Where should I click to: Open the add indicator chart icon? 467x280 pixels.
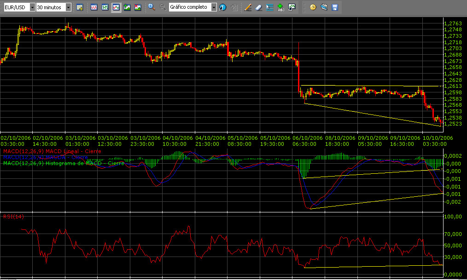coord(292,7)
